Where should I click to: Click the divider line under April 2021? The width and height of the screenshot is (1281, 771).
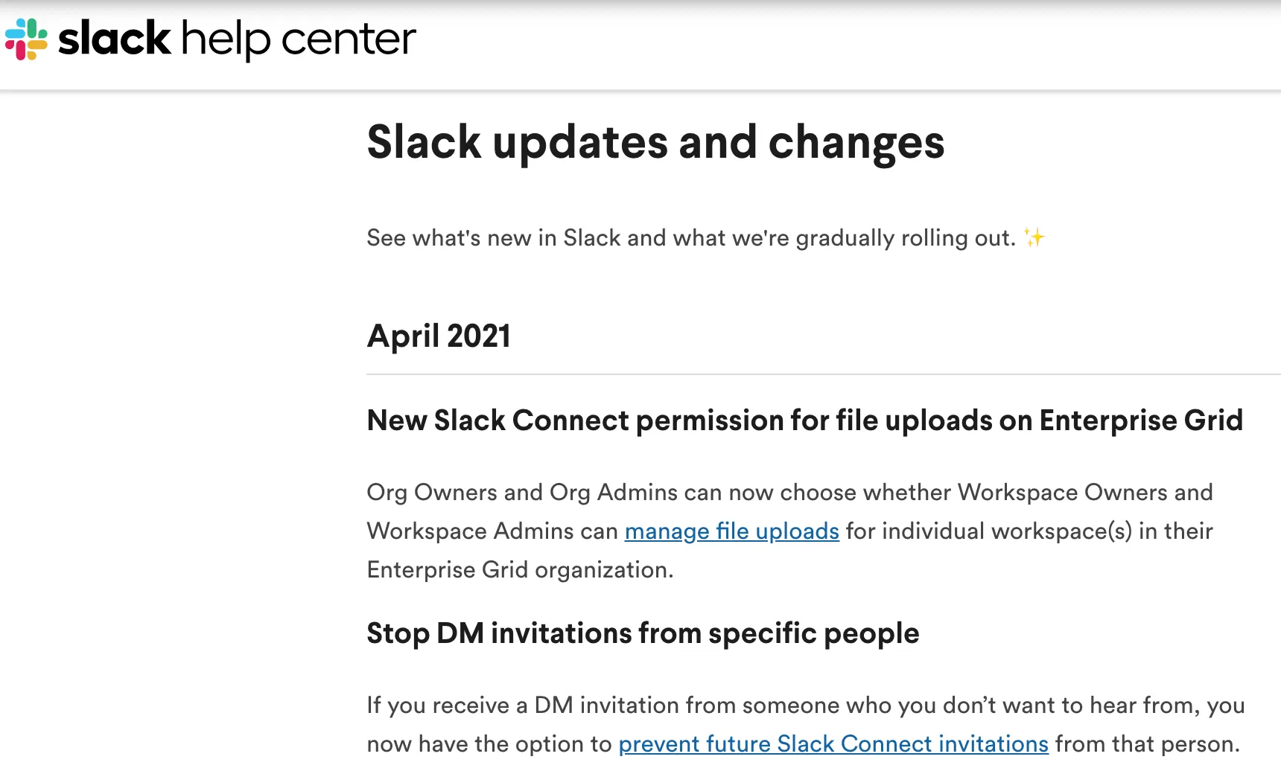tap(819, 372)
